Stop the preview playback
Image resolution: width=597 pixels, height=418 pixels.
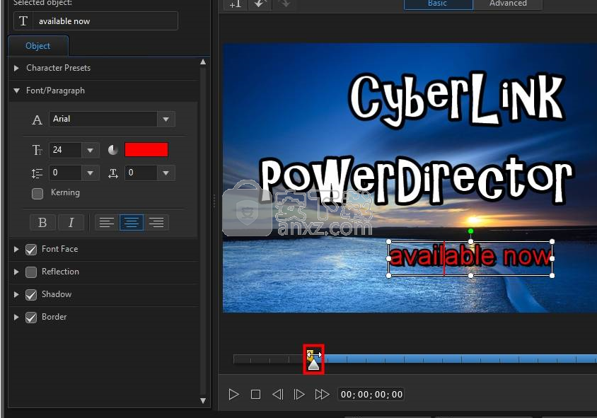tap(256, 395)
